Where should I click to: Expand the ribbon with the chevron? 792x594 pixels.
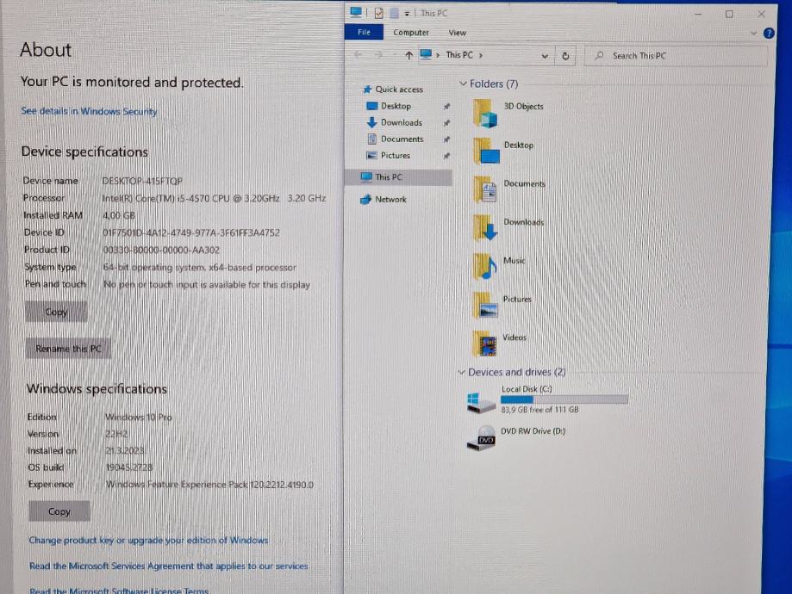click(753, 34)
